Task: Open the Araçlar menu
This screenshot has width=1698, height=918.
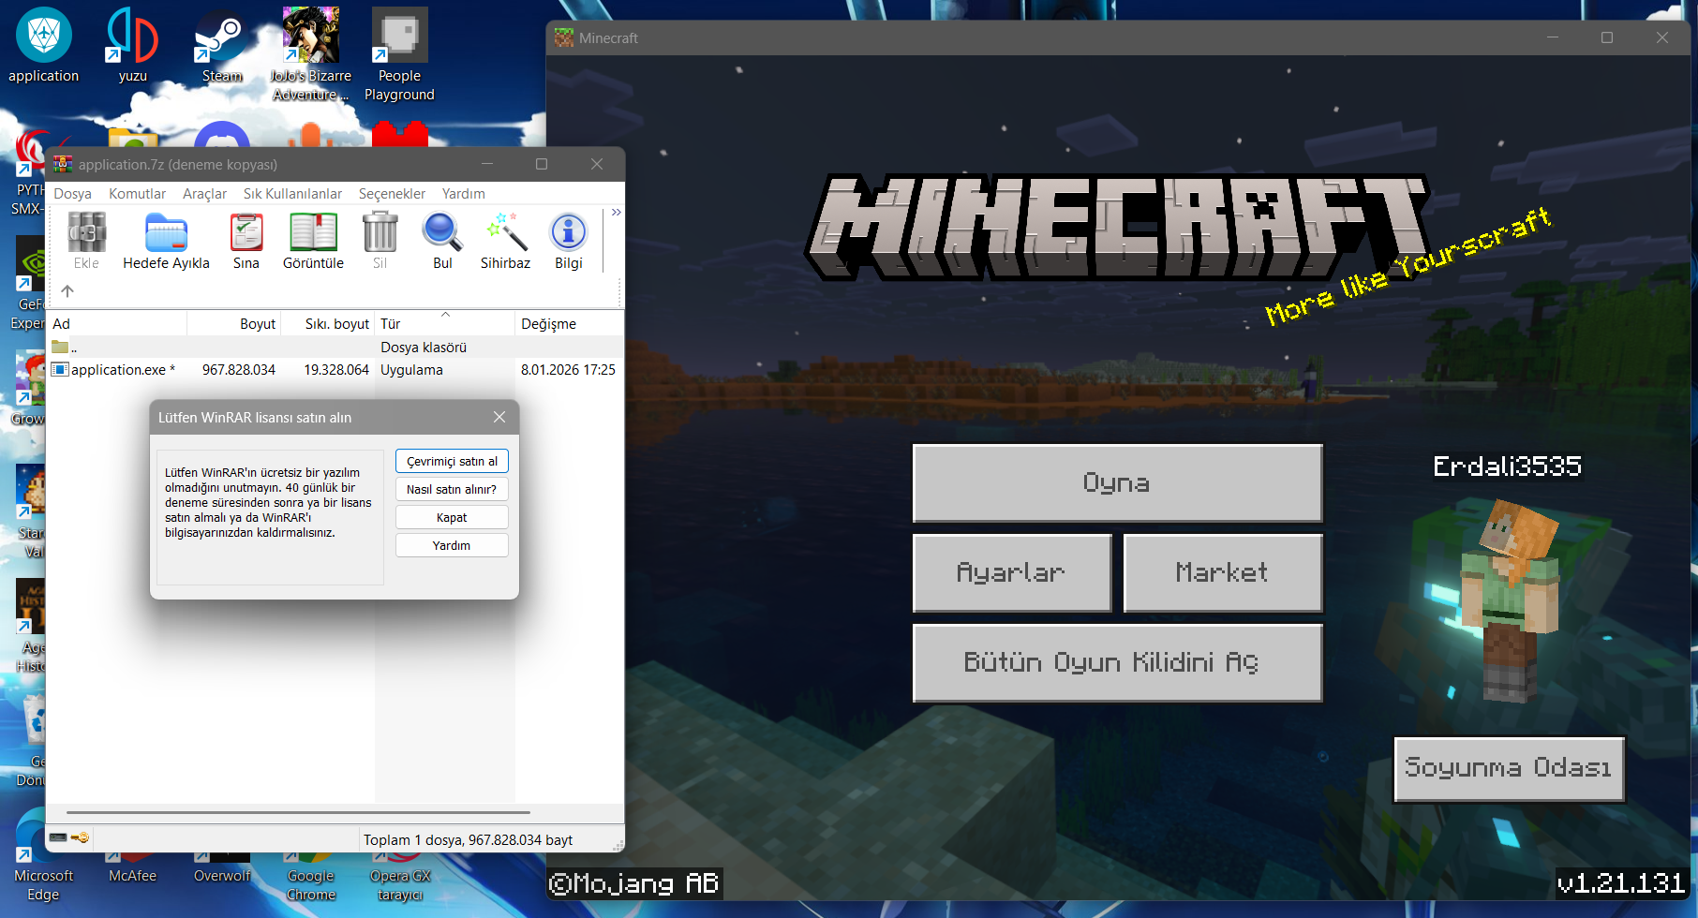Action: 204,194
